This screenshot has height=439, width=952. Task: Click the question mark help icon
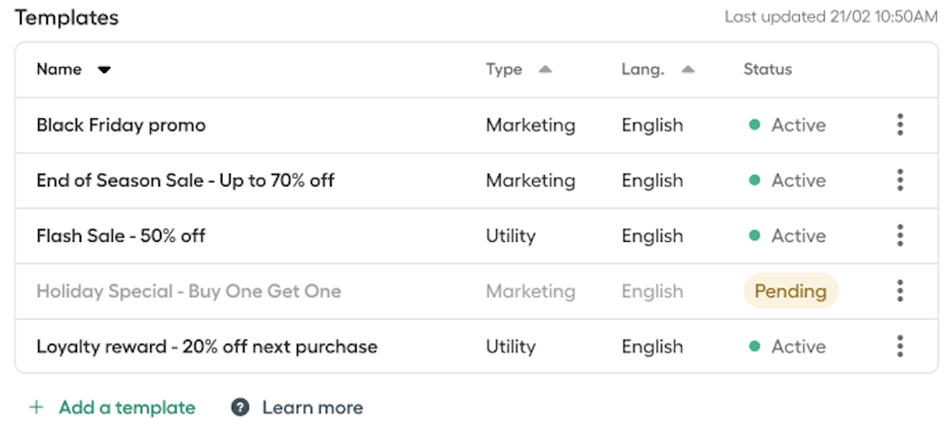click(x=240, y=408)
